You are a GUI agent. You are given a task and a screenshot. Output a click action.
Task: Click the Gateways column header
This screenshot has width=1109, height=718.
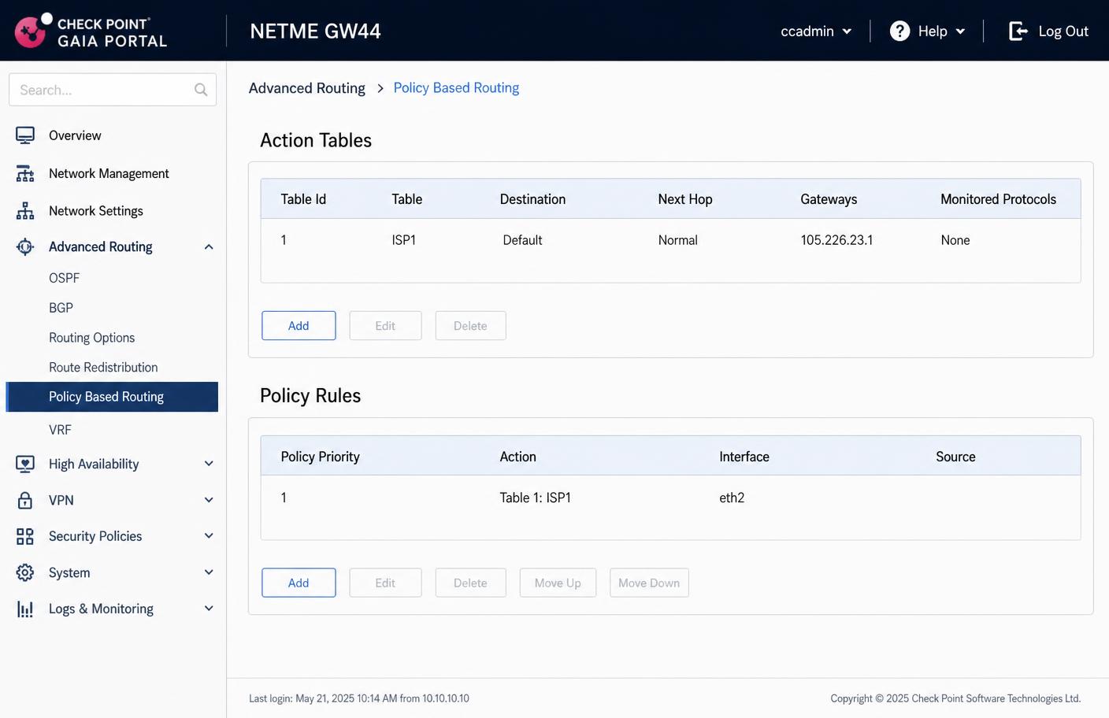pos(829,199)
